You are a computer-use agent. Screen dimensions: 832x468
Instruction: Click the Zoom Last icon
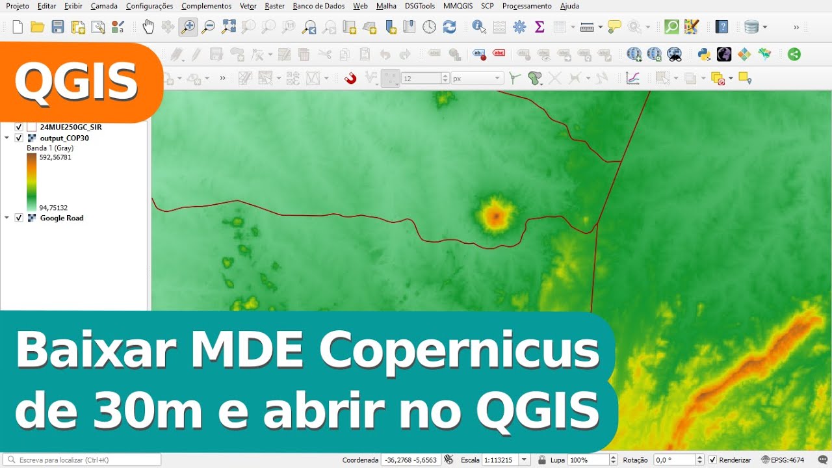pyautogui.click(x=309, y=27)
